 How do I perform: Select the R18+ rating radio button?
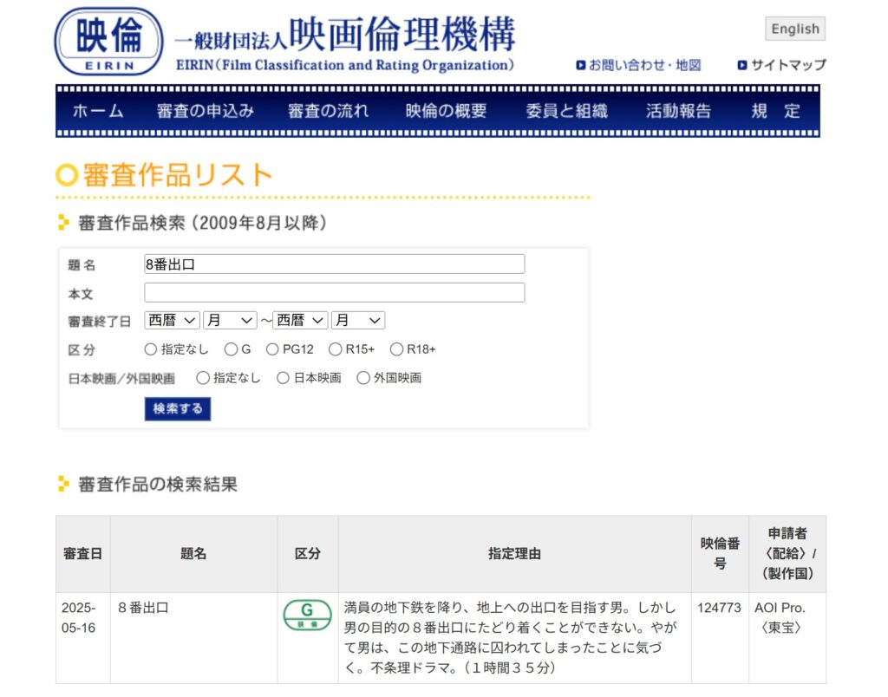pyautogui.click(x=396, y=349)
